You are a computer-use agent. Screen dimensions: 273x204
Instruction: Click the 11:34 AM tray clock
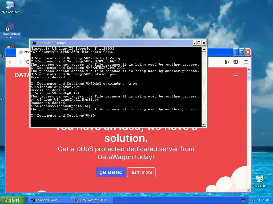tap(263, 200)
